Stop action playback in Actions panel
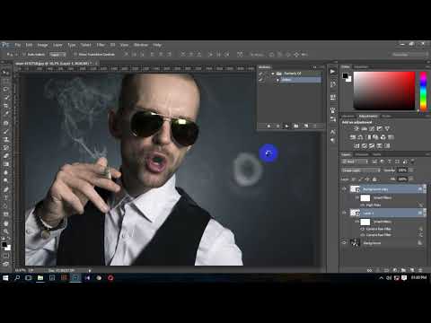 tap(268, 126)
